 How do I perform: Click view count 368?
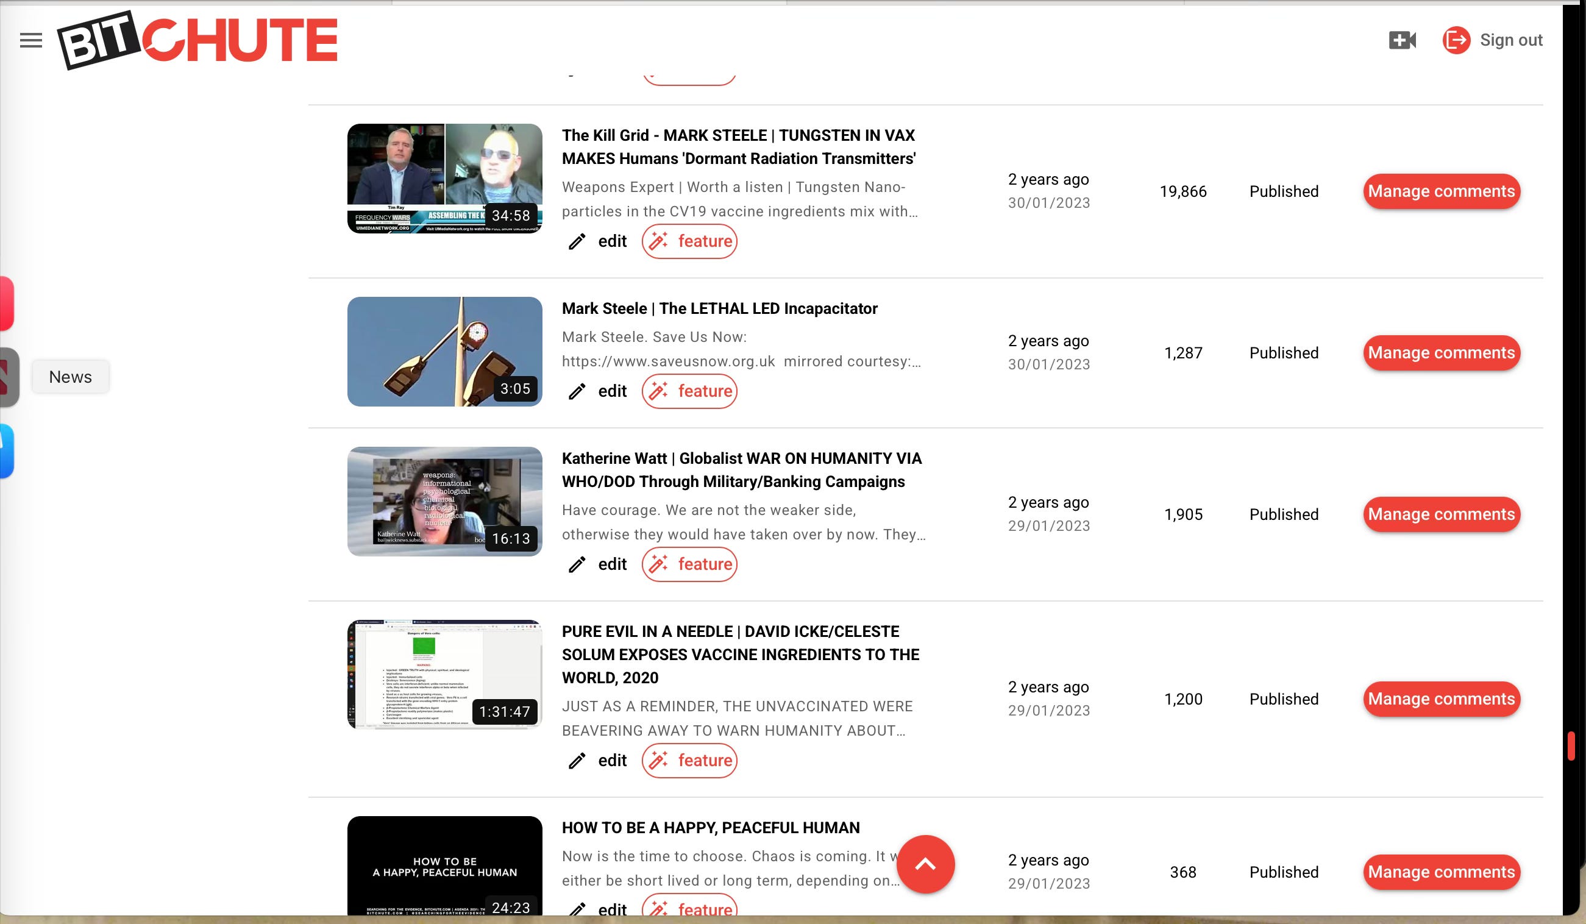tap(1183, 872)
